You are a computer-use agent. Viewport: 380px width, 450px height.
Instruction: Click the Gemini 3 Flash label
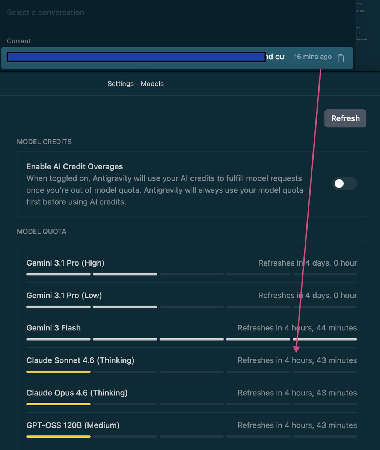(x=54, y=328)
